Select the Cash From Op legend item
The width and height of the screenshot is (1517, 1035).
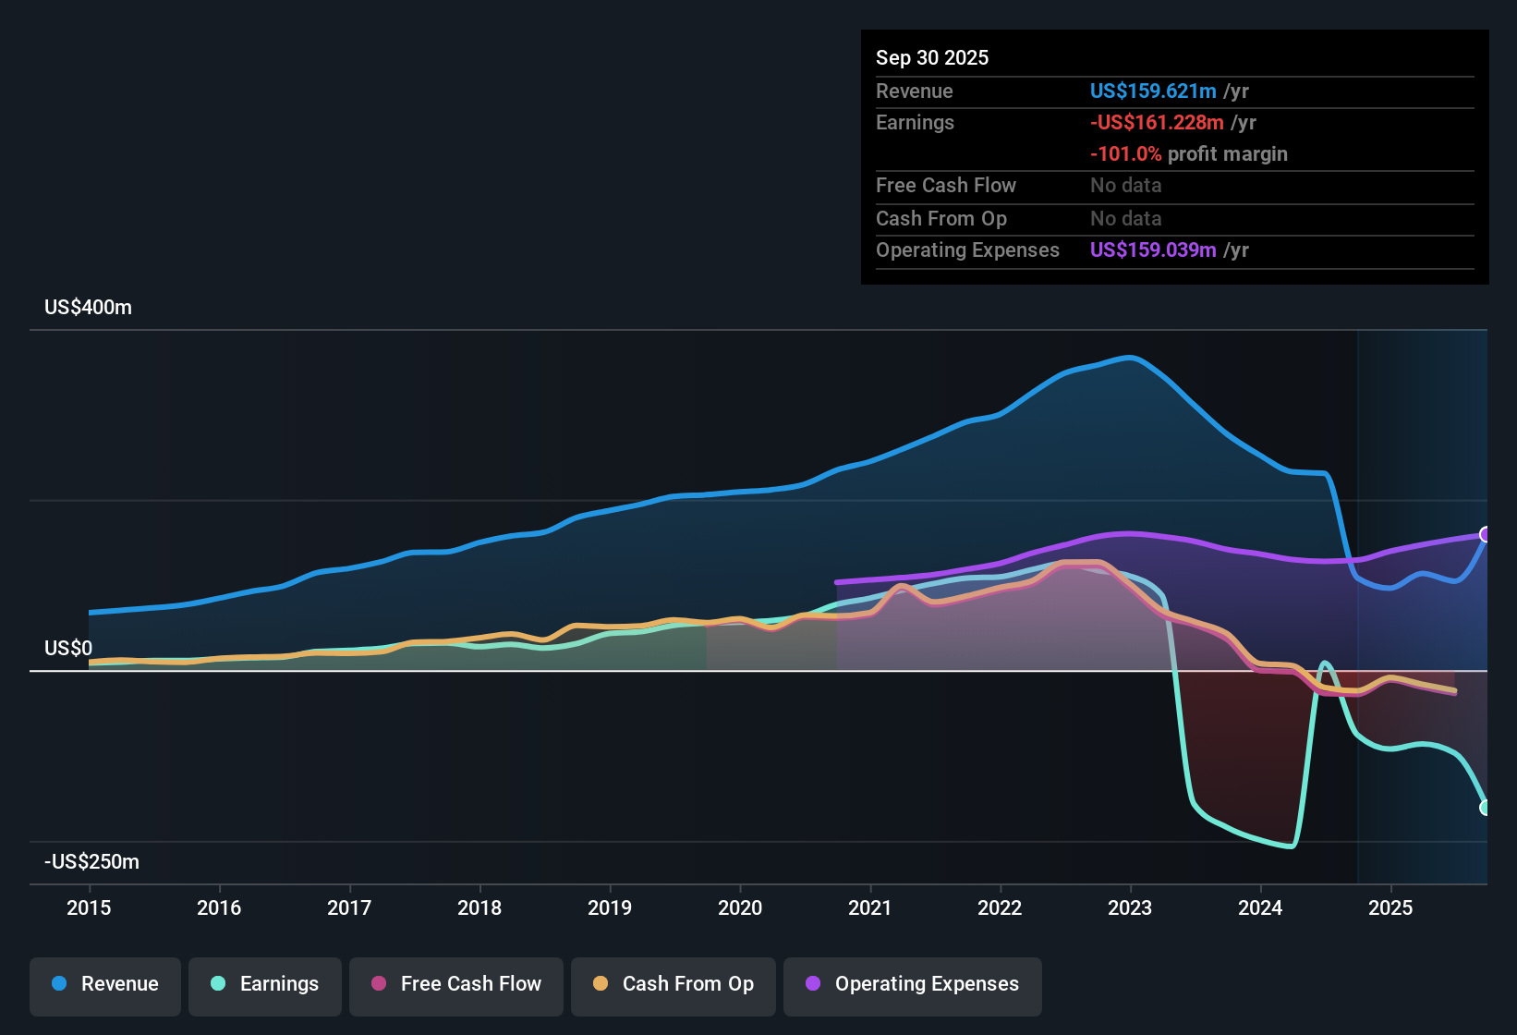(673, 985)
